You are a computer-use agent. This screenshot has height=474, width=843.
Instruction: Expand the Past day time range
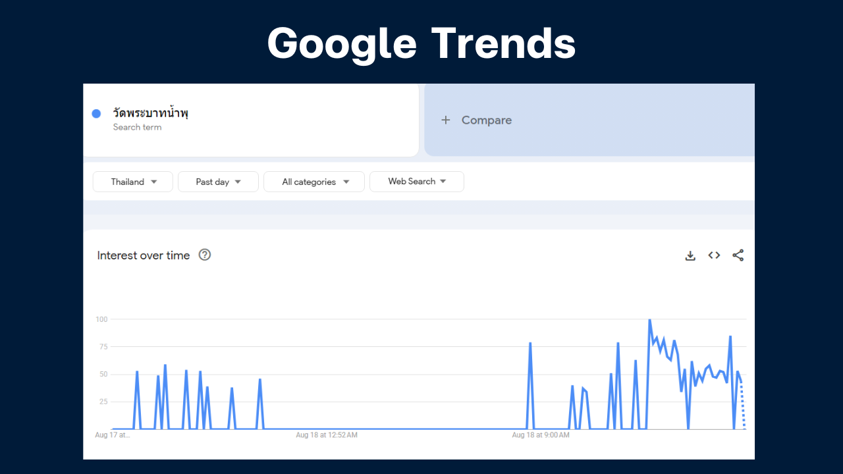pos(218,182)
